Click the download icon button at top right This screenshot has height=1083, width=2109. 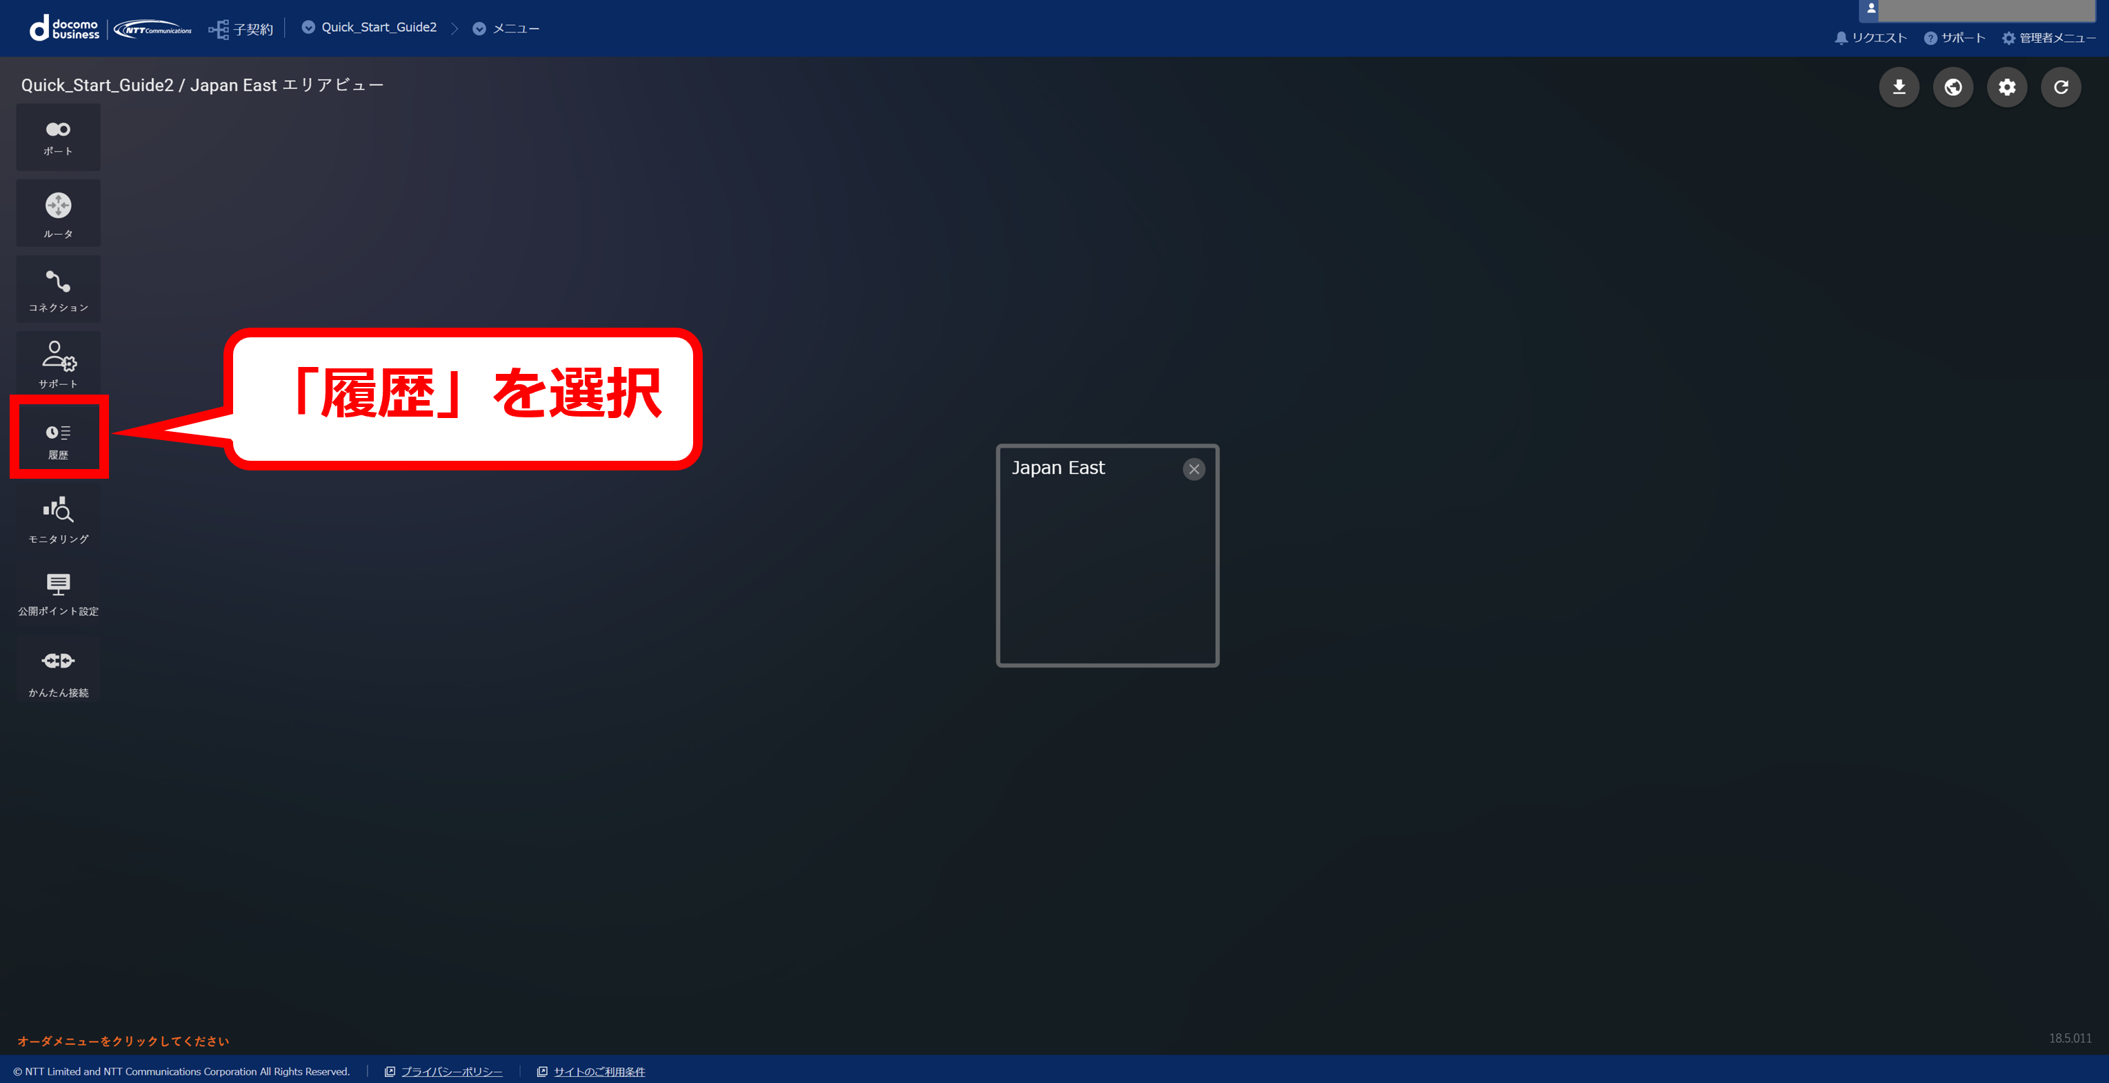point(1899,87)
